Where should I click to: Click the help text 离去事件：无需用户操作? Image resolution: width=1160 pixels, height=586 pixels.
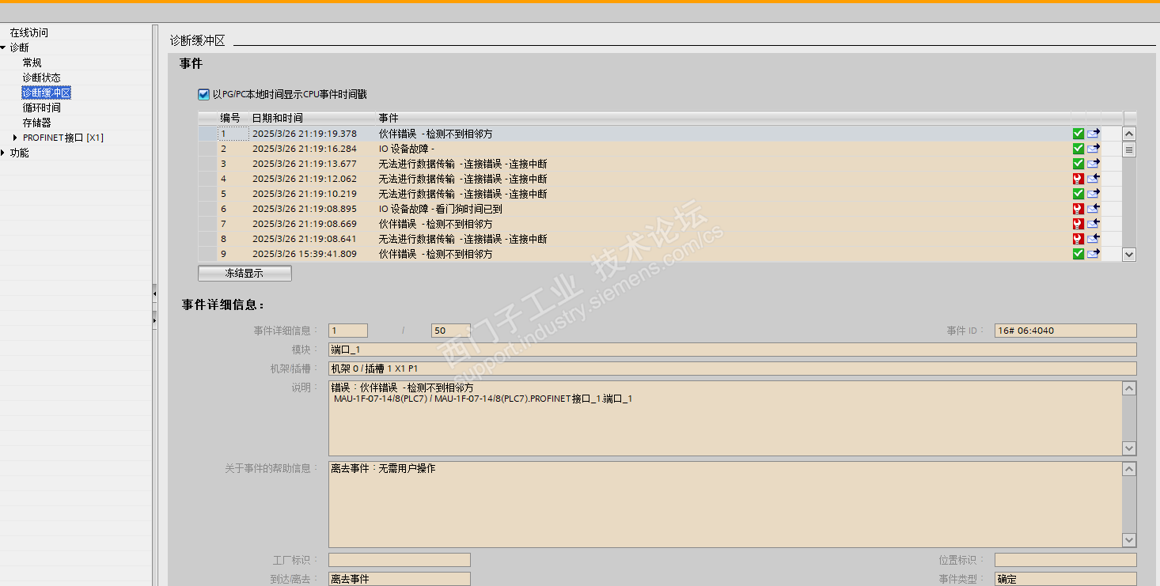click(x=383, y=469)
